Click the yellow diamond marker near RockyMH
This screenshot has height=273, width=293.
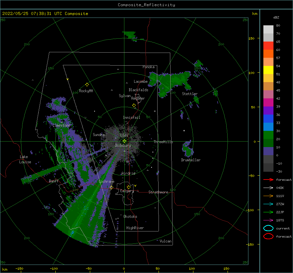pyautogui.click(x=87, y=85)
